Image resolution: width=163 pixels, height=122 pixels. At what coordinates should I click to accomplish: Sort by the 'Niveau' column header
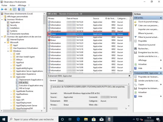(x=57, y=18)
